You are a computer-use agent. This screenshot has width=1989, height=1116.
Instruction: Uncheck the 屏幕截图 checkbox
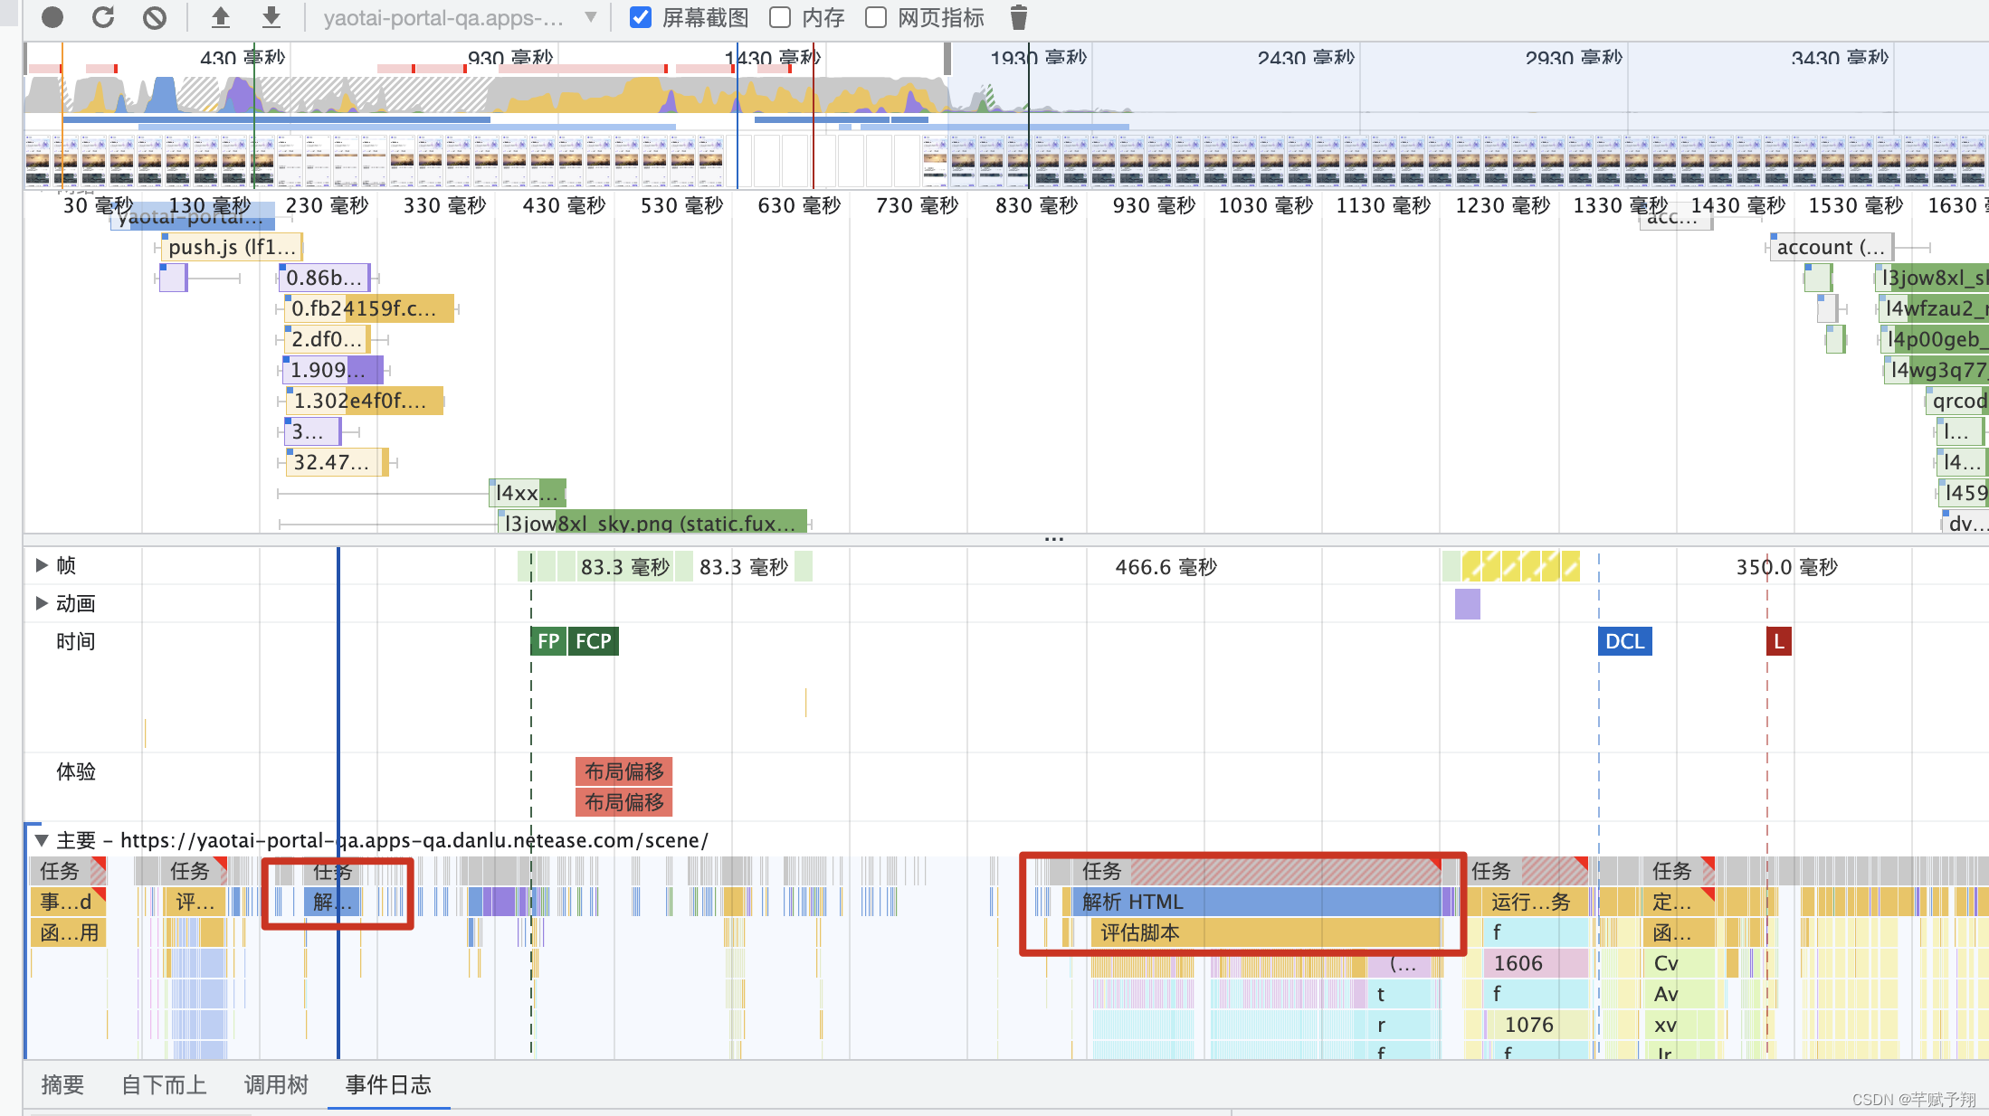point(641,17)
